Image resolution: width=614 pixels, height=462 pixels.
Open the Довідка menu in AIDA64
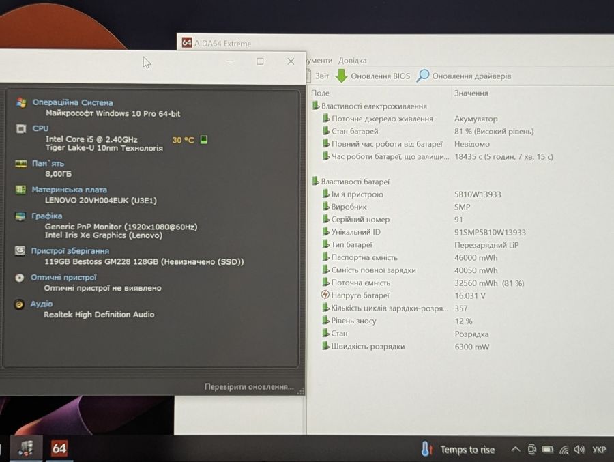pos(353,60)
